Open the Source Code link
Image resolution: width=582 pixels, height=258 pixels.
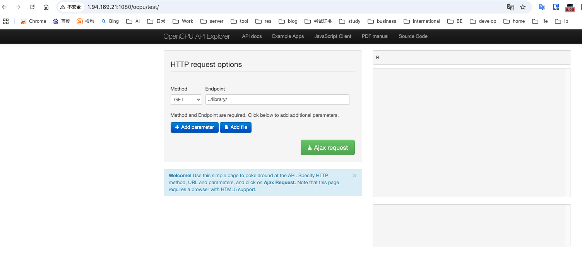[x=413, y=36]
